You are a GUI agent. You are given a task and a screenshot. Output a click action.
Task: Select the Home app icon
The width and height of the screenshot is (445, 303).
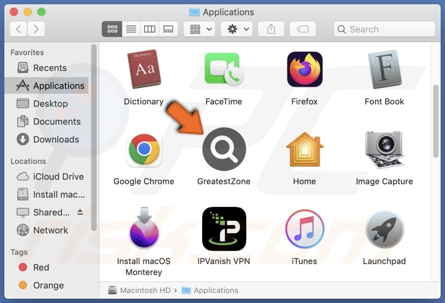coord(305,149)
